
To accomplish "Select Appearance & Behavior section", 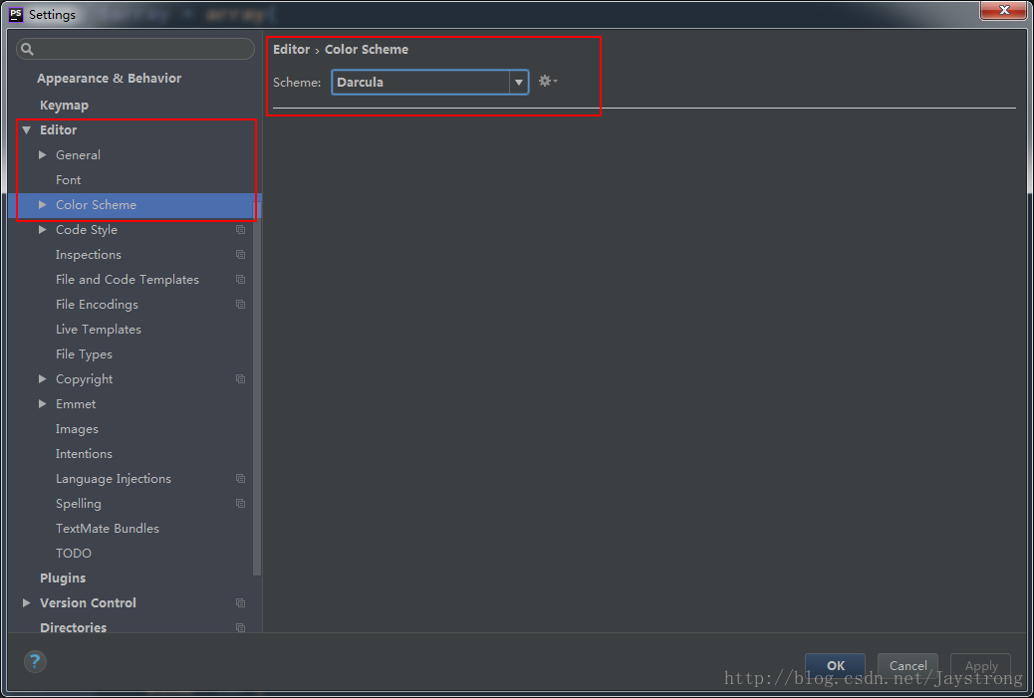I will coord(109,79).
